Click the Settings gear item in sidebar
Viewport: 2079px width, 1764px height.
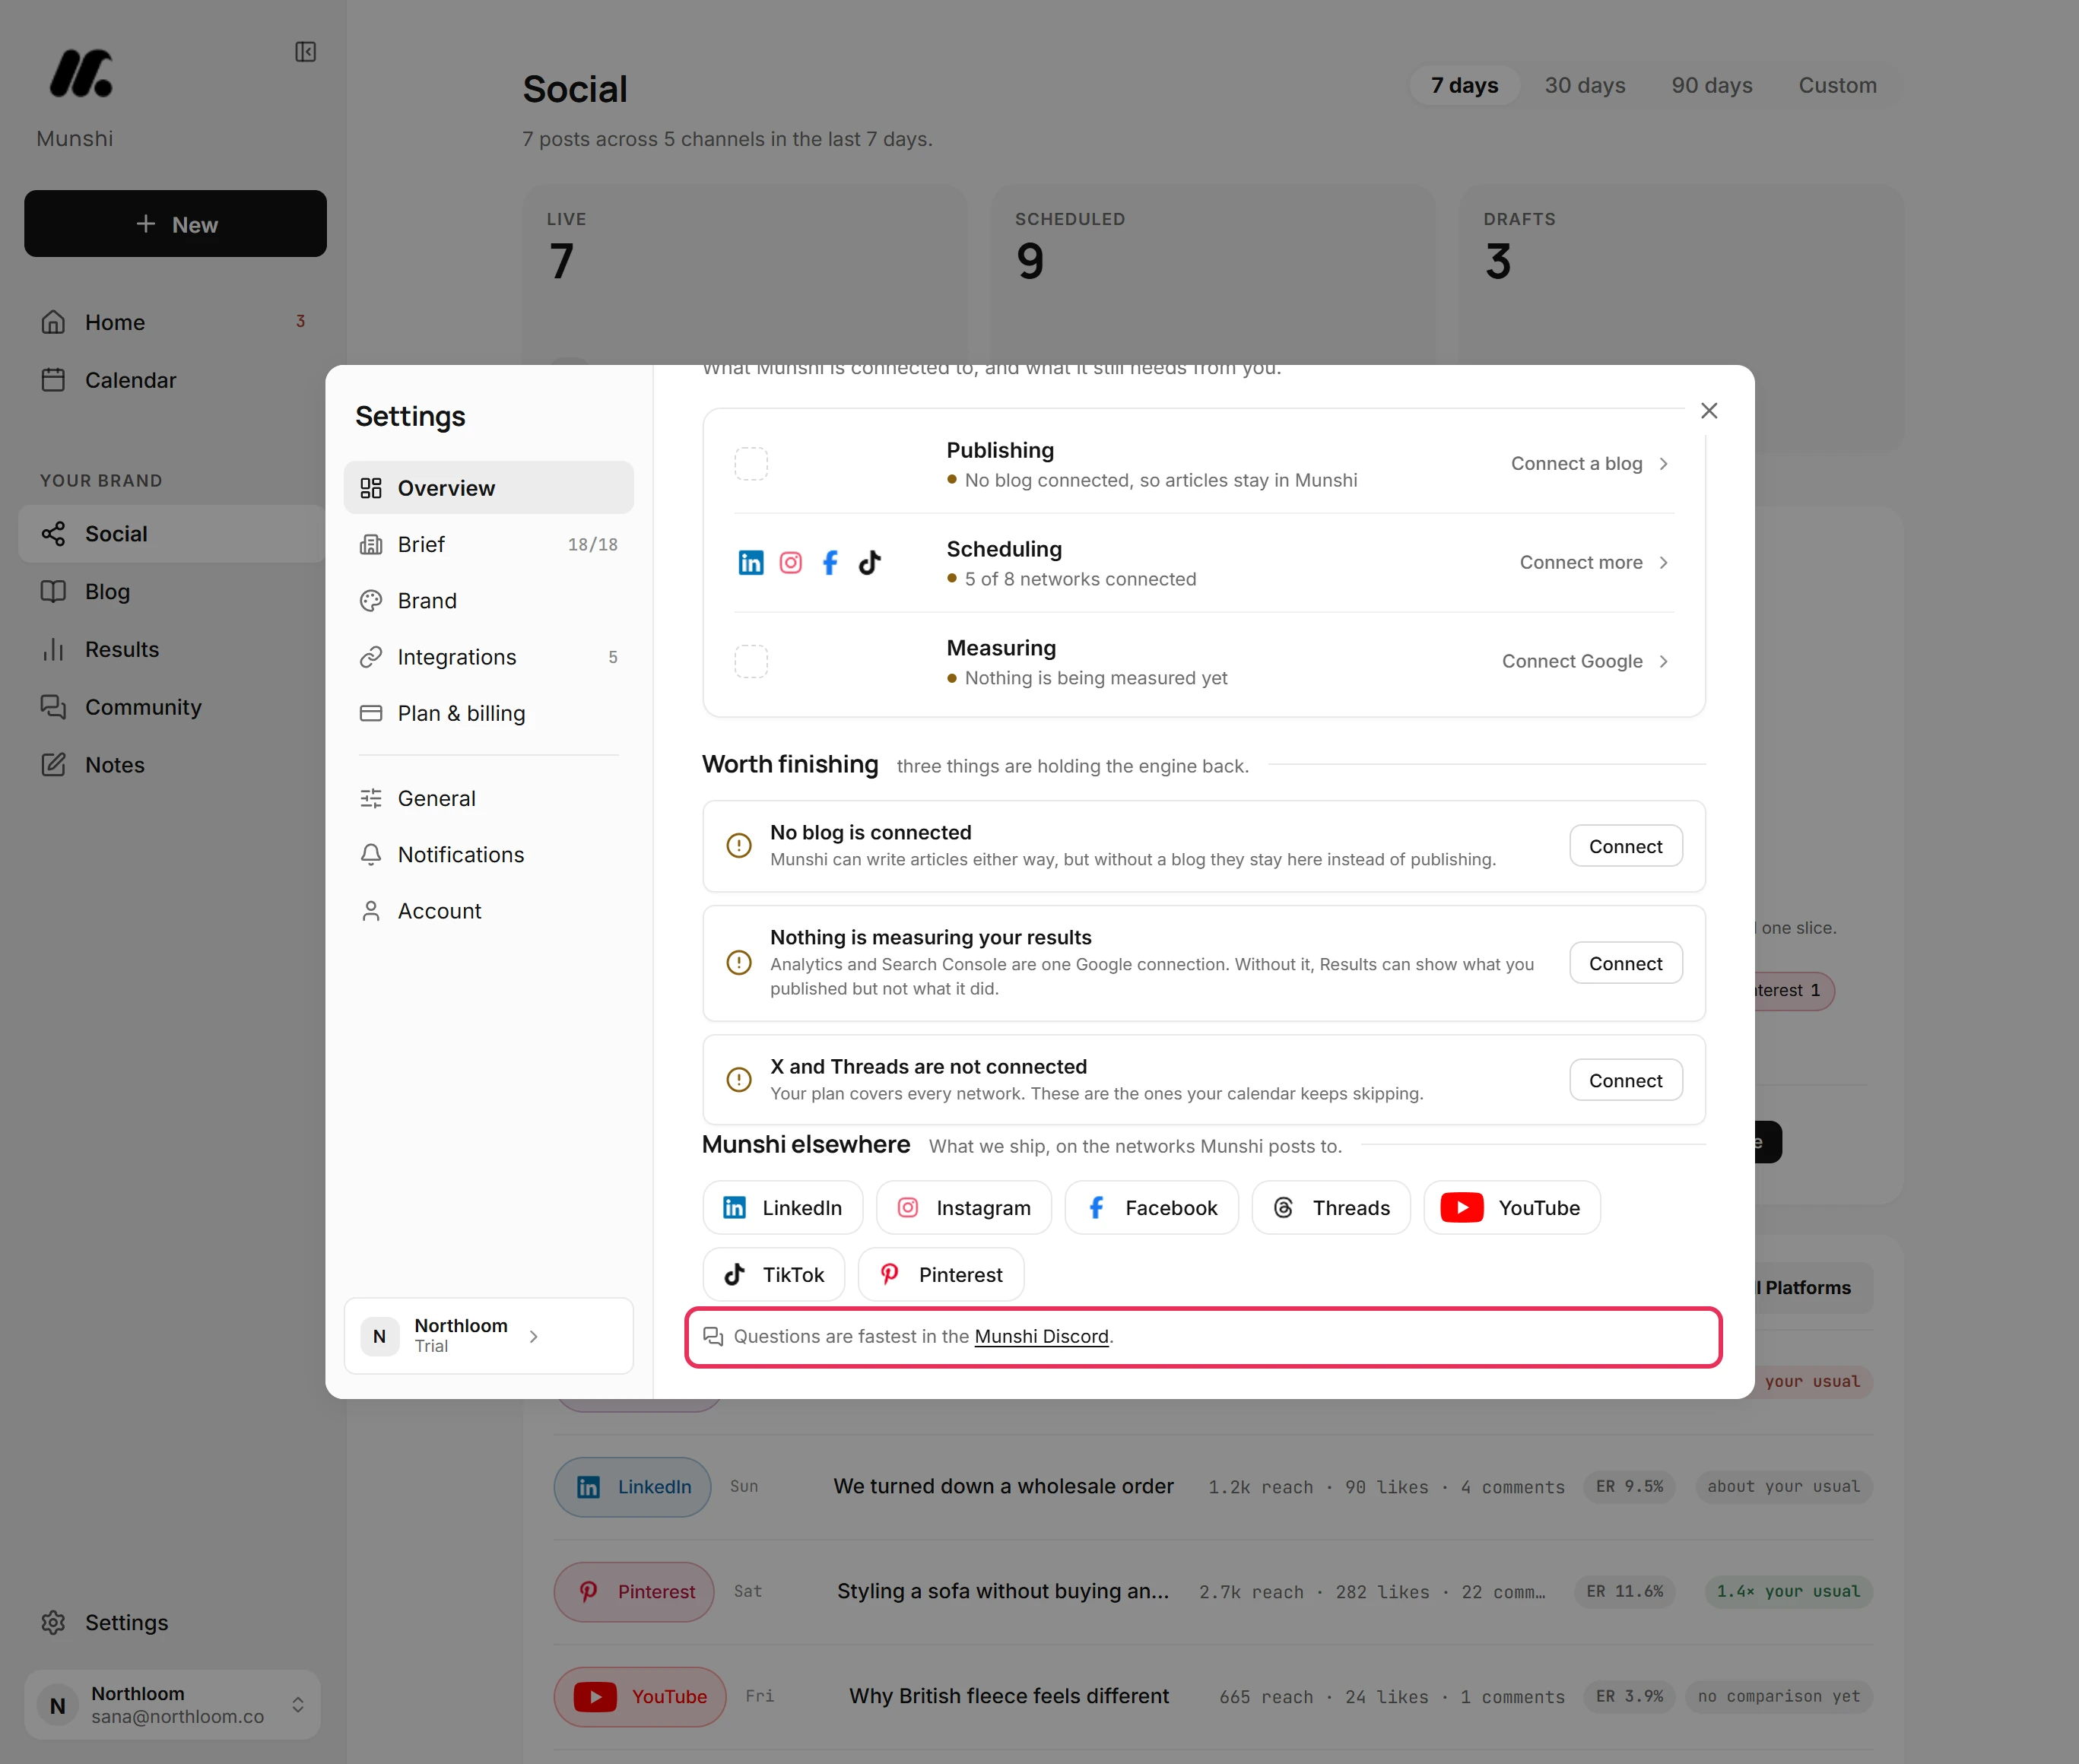click(x=172, y=1622)
